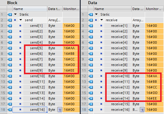Click the tag icon of send[16] row

10,110
